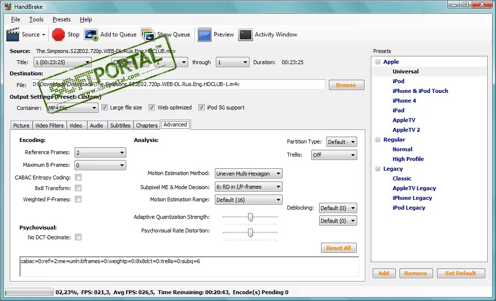Open the first Deblocking dropdown
Screen dimensions: 496x301
[x=338, y=208]
